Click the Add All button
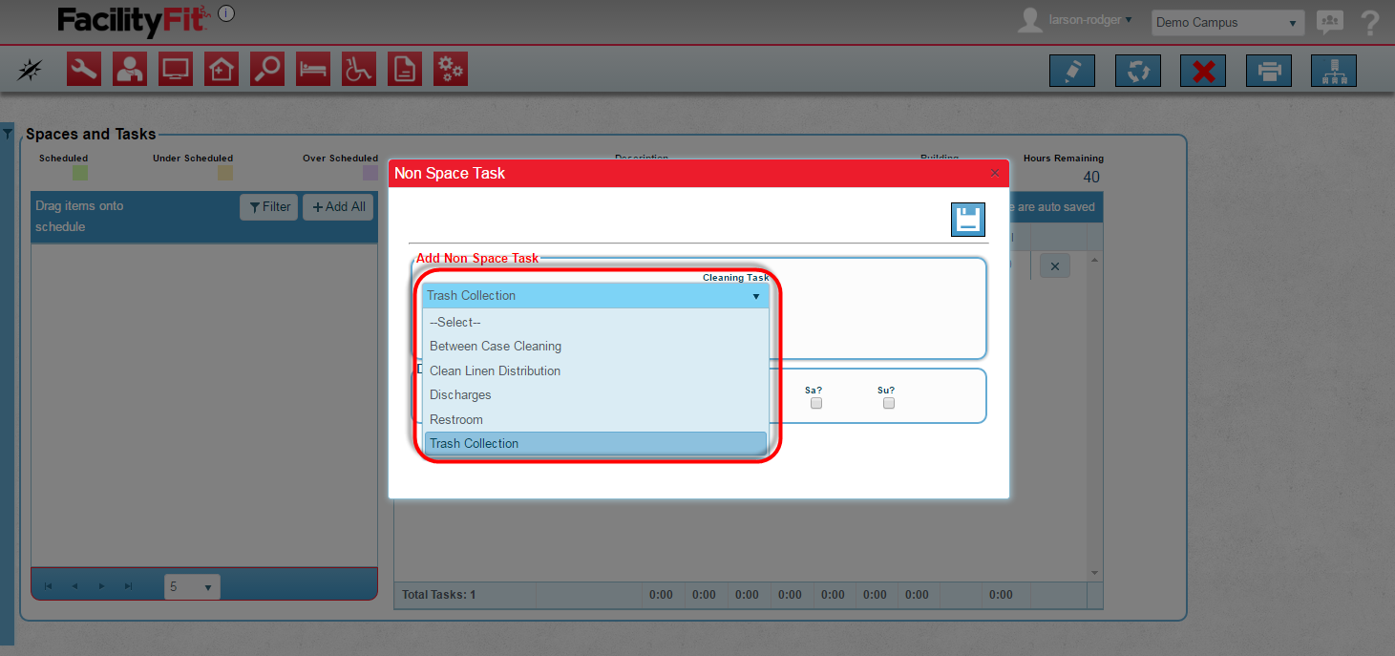The image size is (1395, 656). 338,207
